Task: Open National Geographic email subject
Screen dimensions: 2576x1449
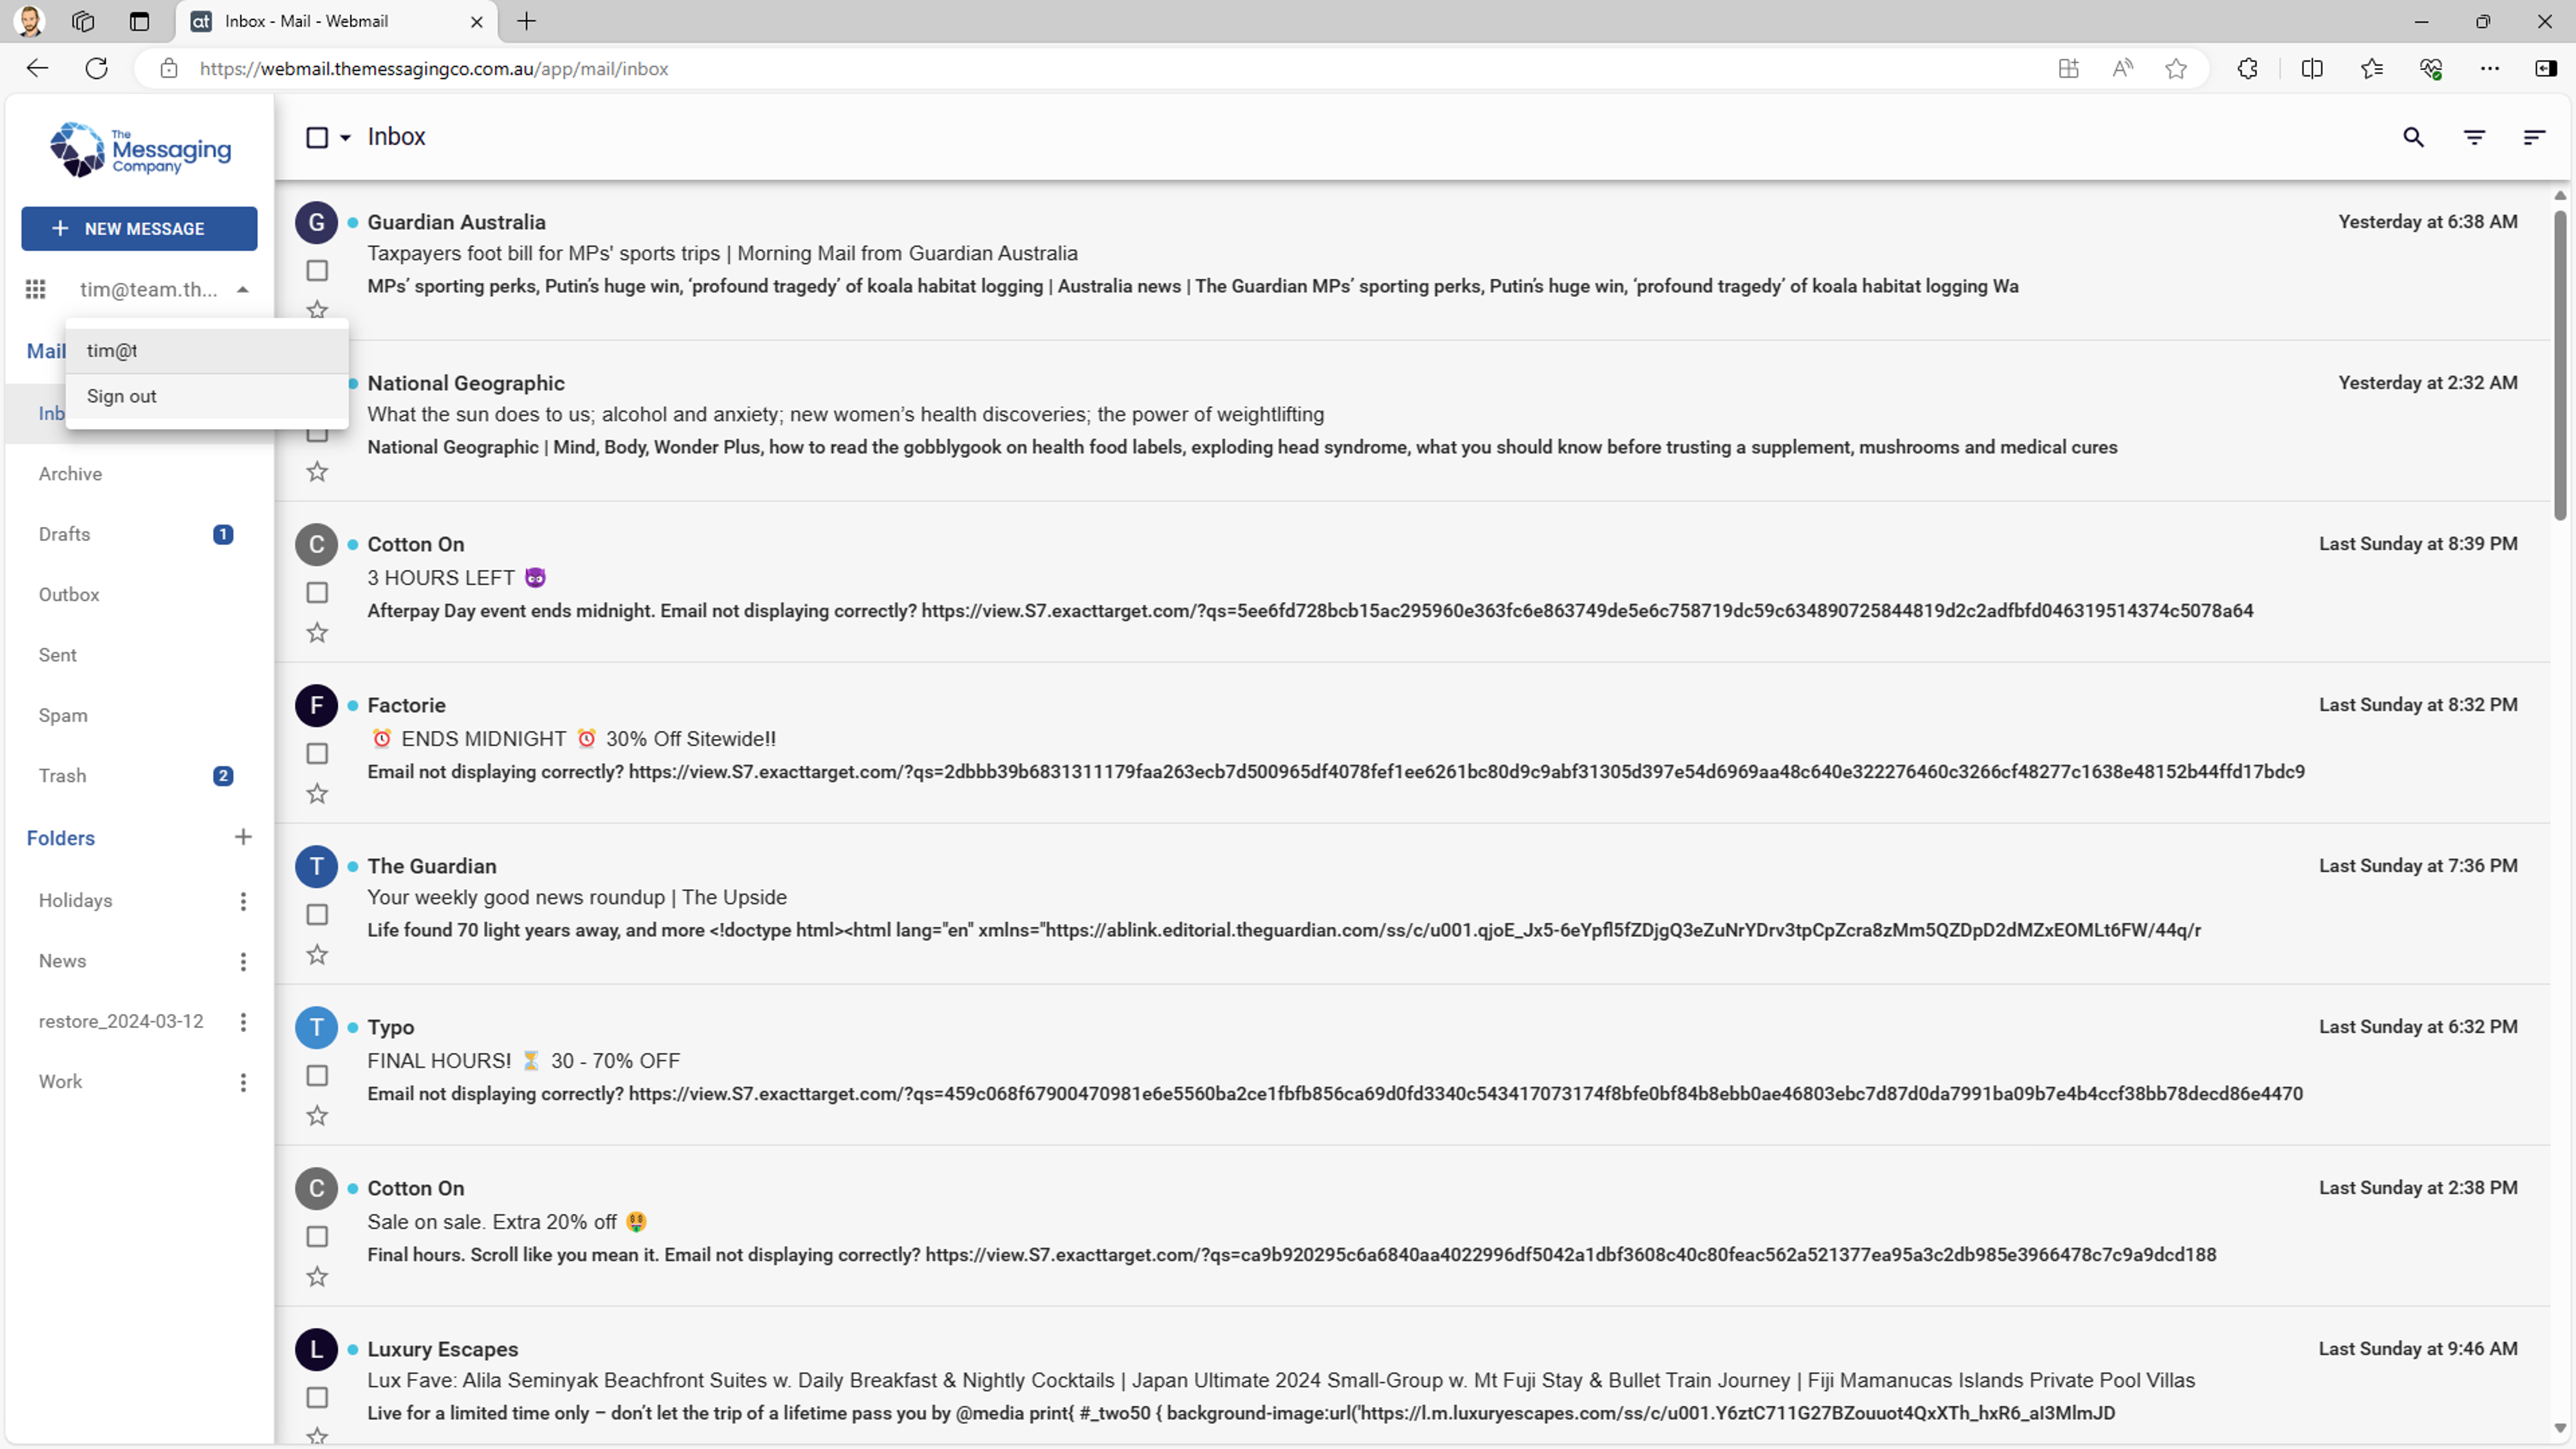Action: [845, 414]
